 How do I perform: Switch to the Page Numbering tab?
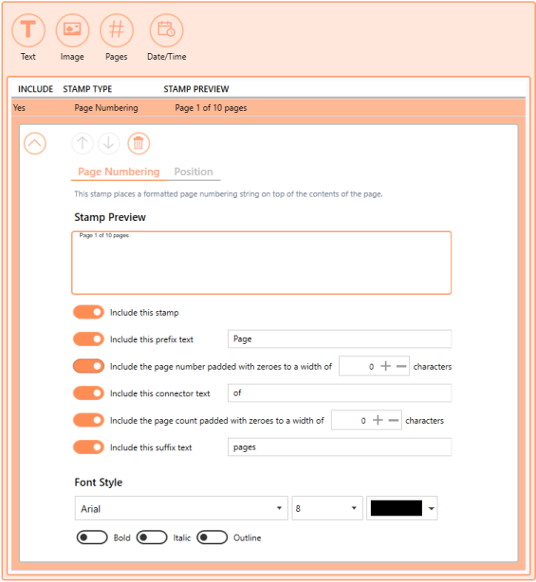[119, 172]
